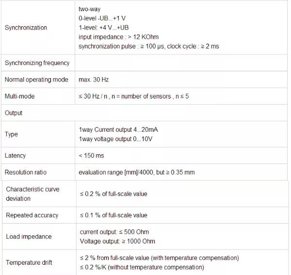This screenshot has width=291, height=275.
Task: Select the Voltage output ≥ 1000 Ohm line
Action: coord(117,241)
